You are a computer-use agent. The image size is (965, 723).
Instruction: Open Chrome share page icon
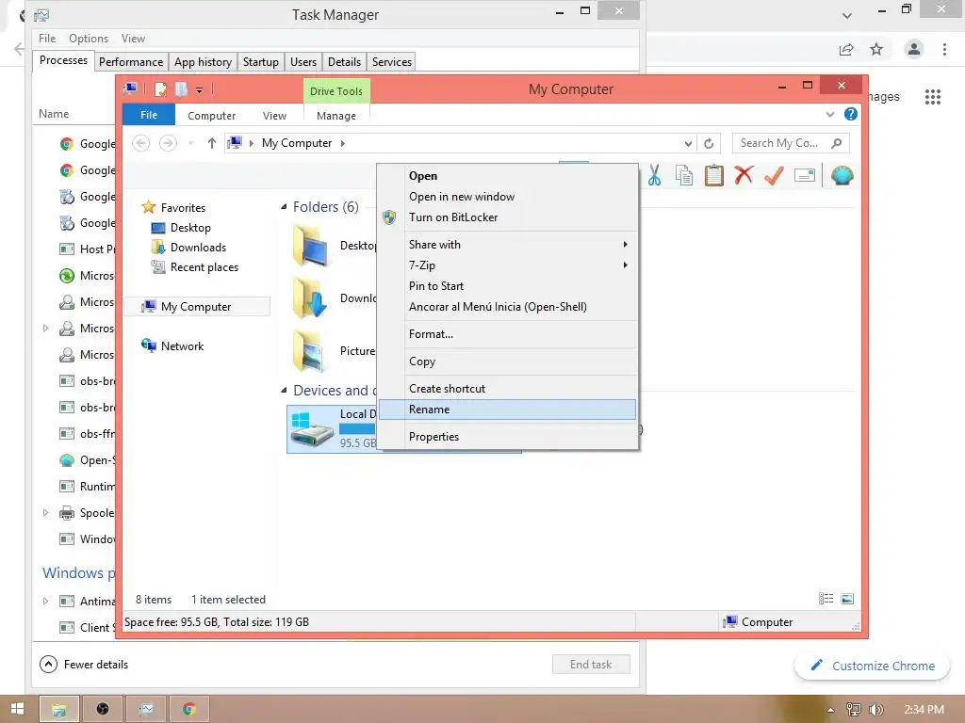[847, 49]
